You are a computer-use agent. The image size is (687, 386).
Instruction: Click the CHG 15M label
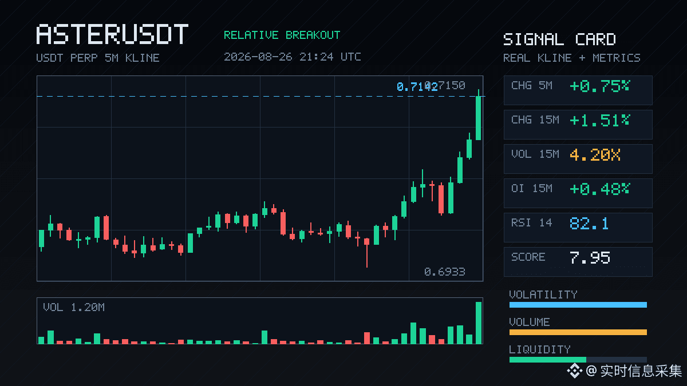click(535, 120)
